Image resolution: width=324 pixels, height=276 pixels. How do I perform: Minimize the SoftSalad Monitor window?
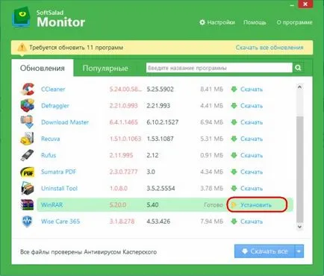[293, 4]
